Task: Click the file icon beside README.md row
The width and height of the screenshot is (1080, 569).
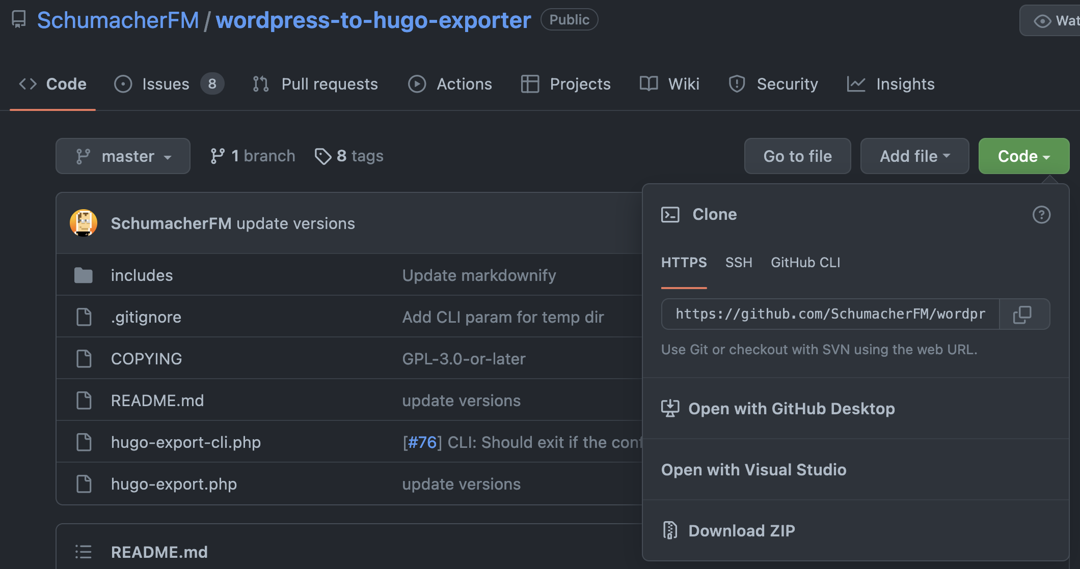Action: (x=84, y=401)
